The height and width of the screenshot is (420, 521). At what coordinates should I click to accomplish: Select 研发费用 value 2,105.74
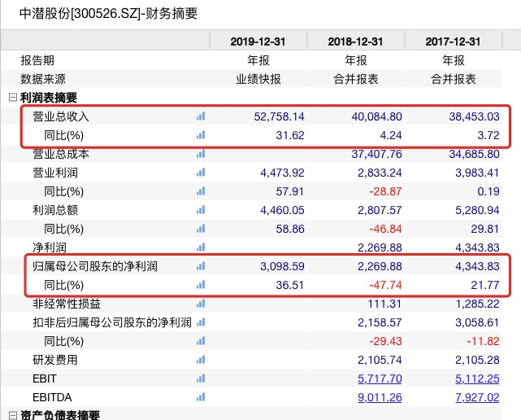point(380,360)
